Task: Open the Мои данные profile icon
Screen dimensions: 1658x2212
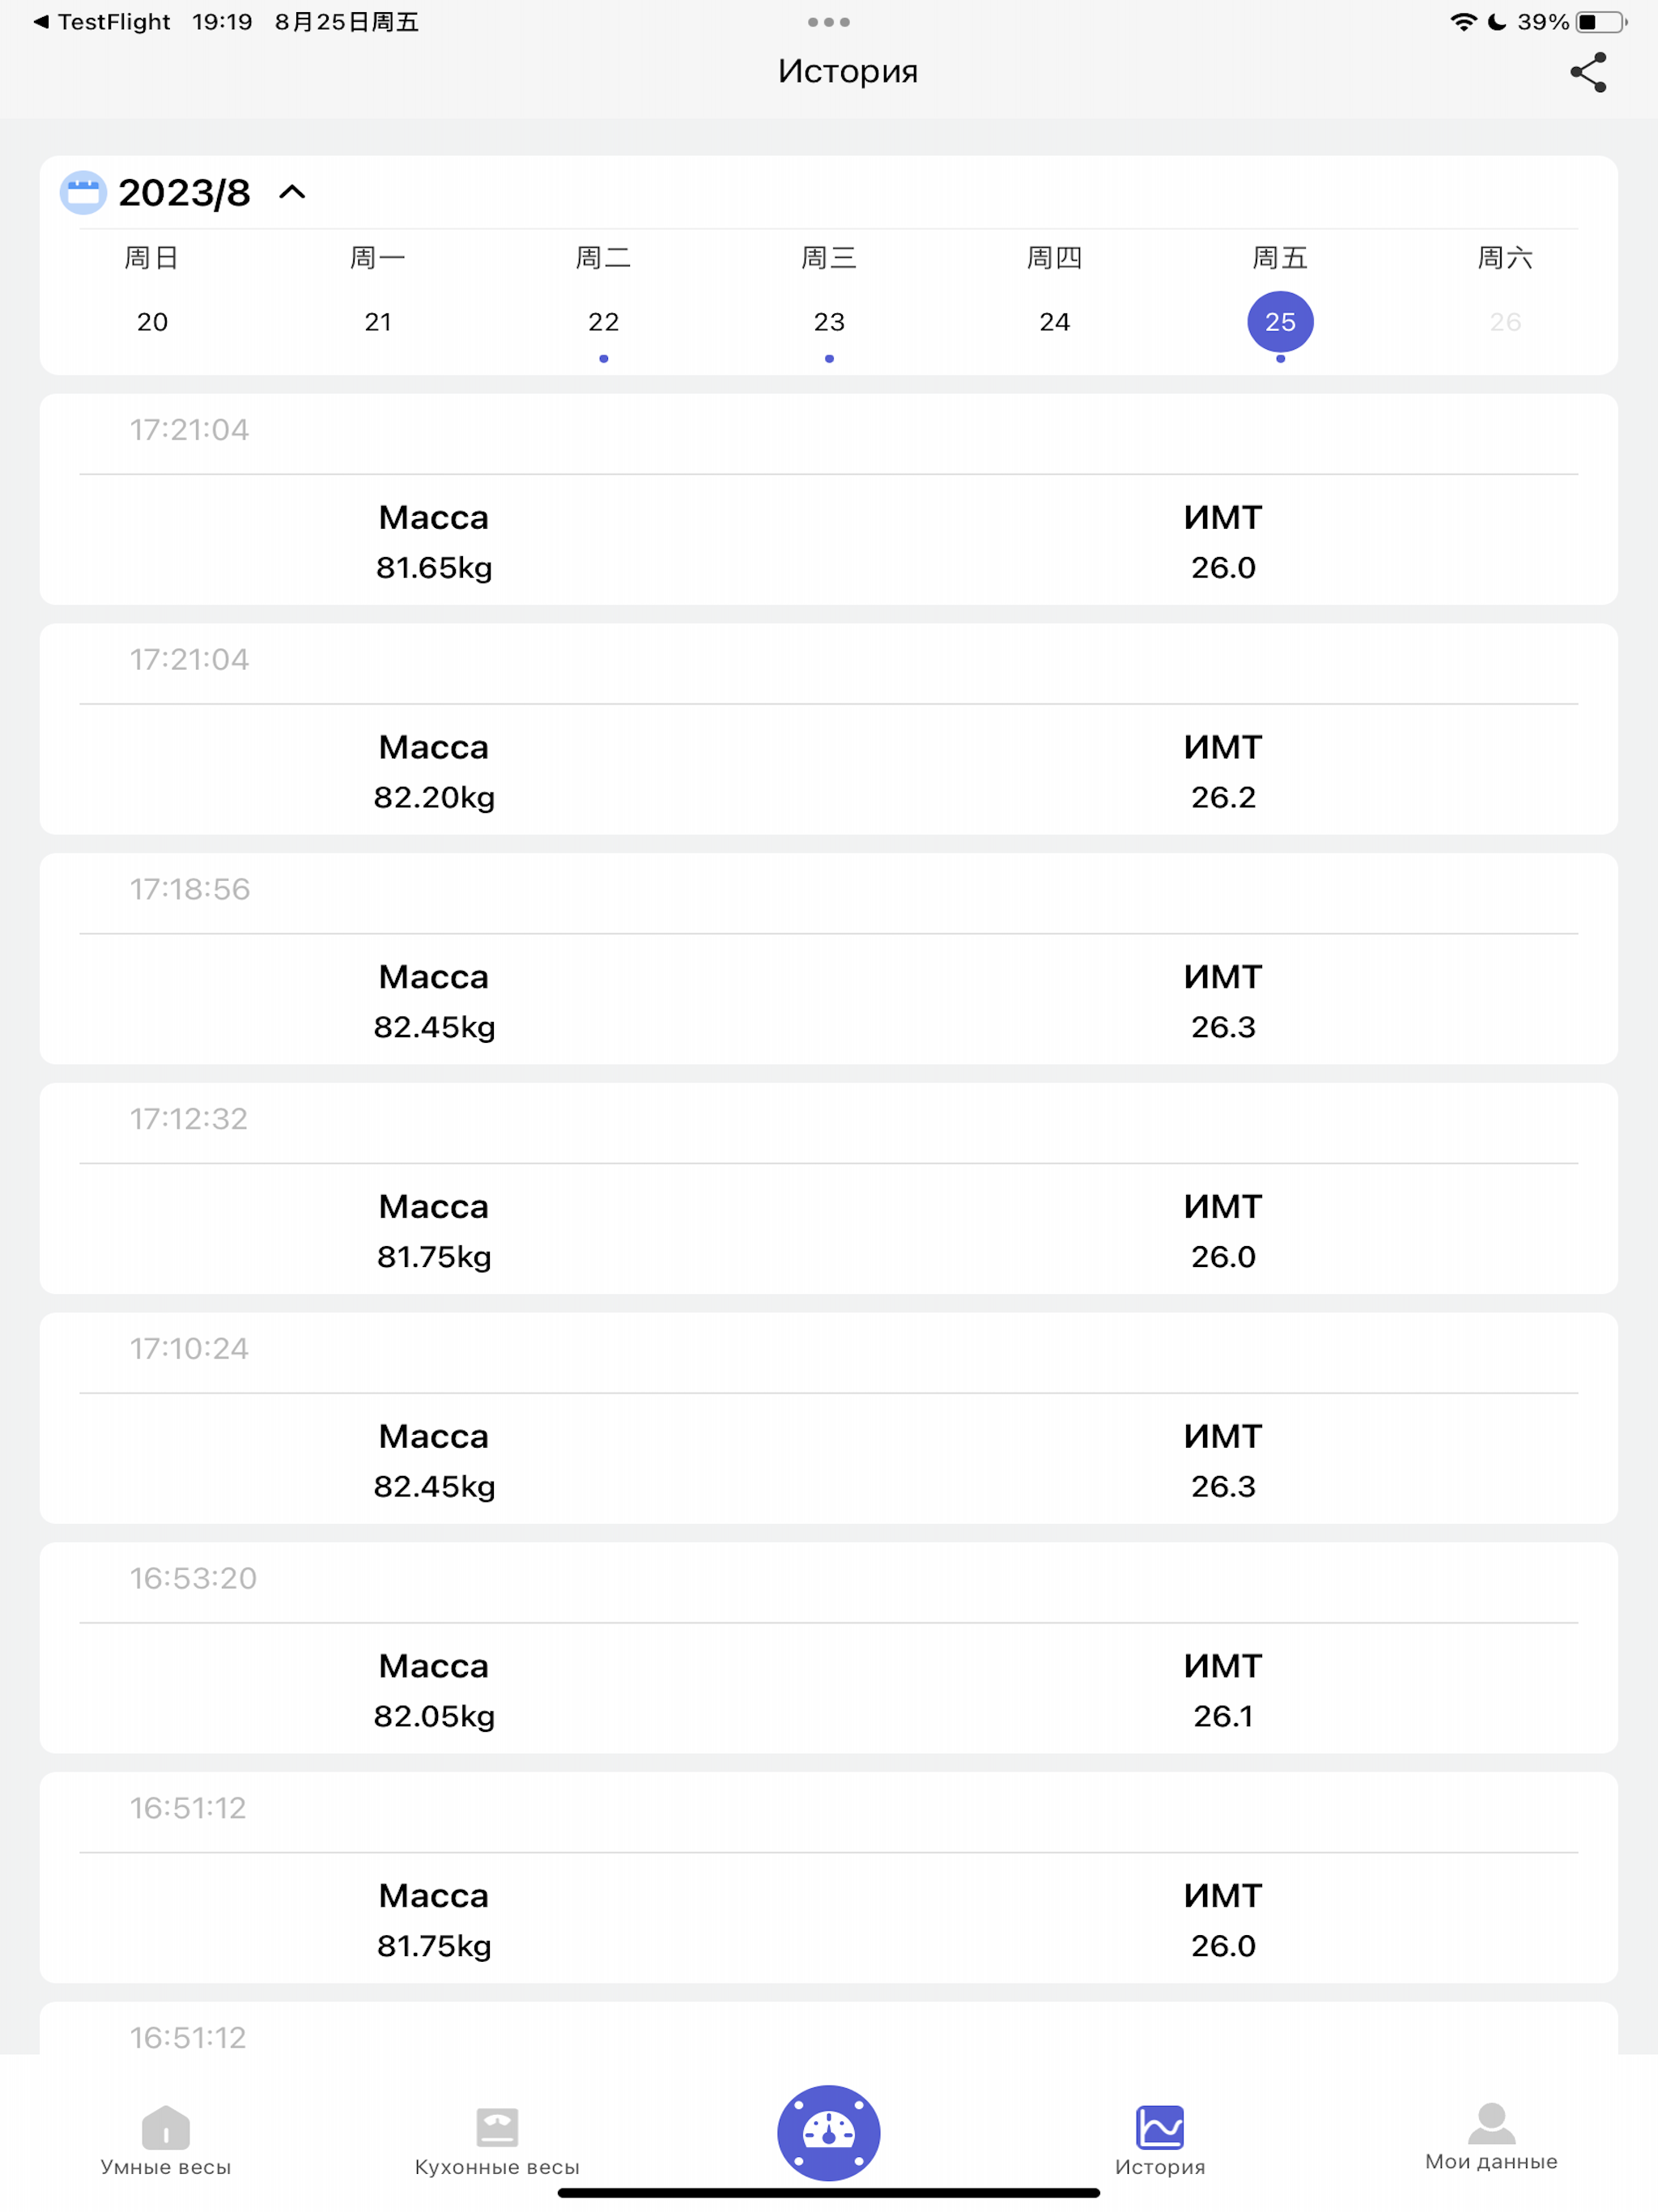Action: coord(1491,2123)
